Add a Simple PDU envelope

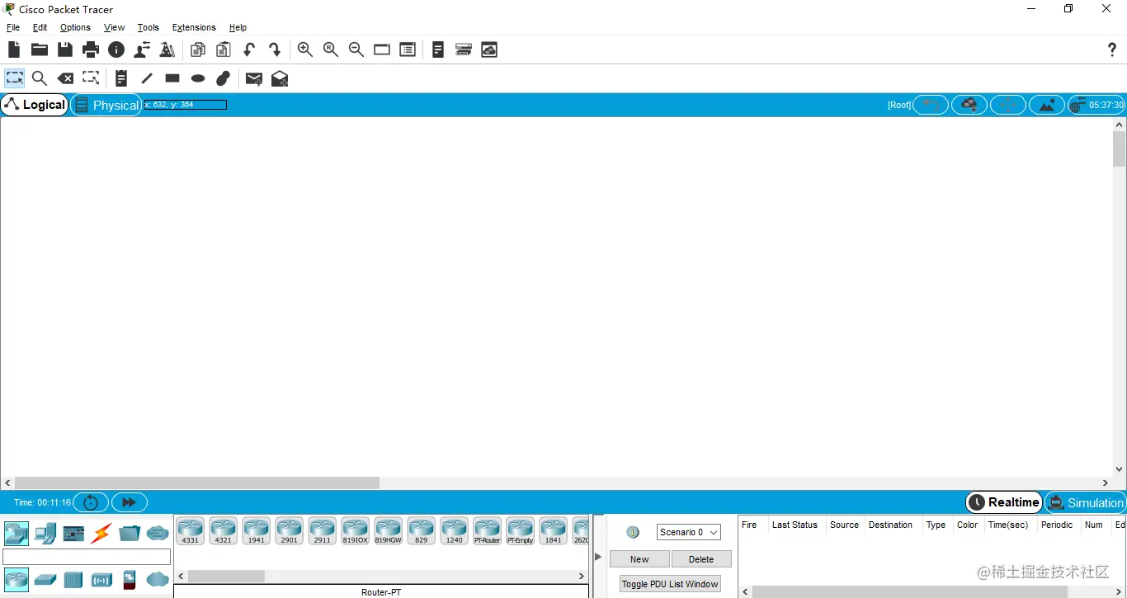click(x=254, y=78)
